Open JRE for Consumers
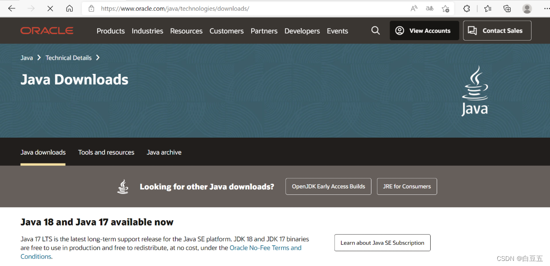Viewport: 550px width, 266px height. (x=407, y=186)
